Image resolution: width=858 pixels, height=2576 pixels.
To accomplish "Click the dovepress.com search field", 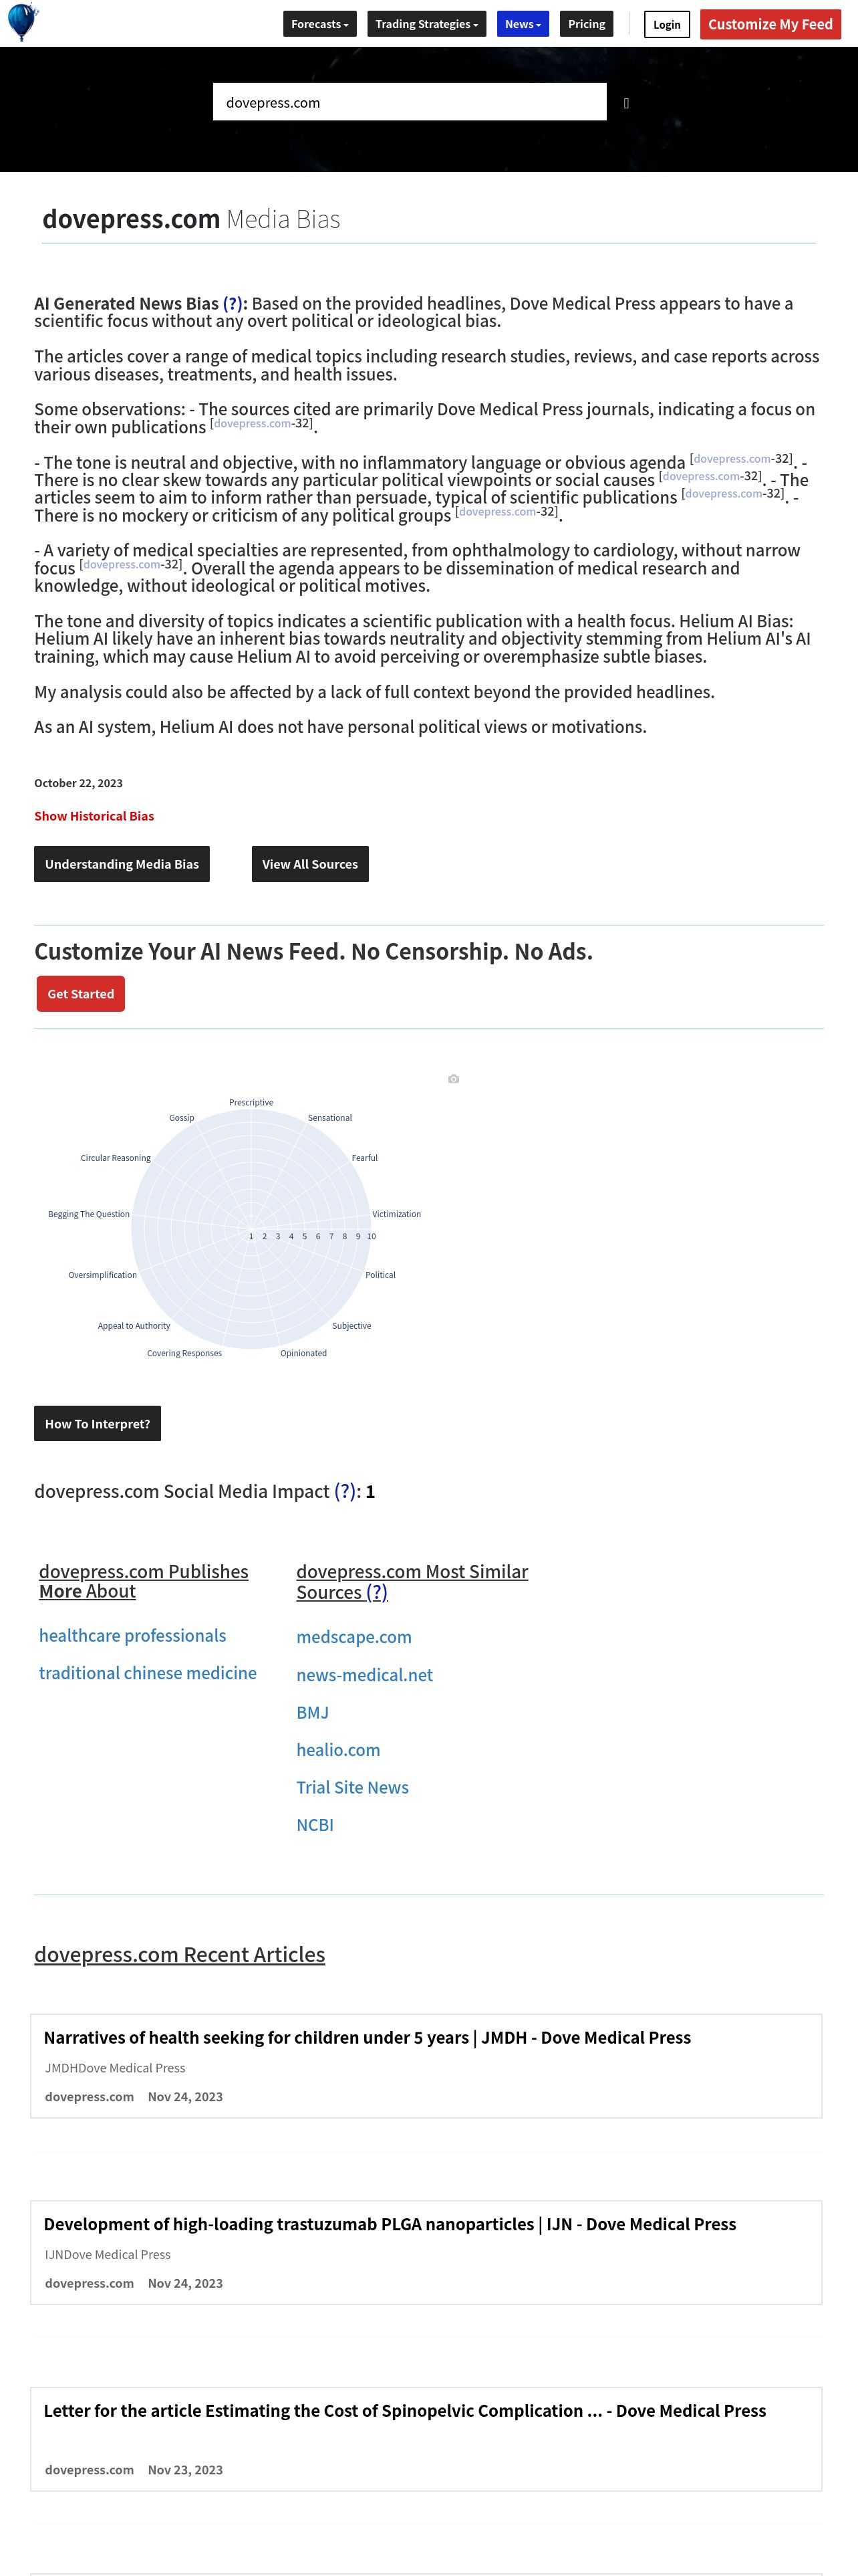I will [x=410, y=102].
